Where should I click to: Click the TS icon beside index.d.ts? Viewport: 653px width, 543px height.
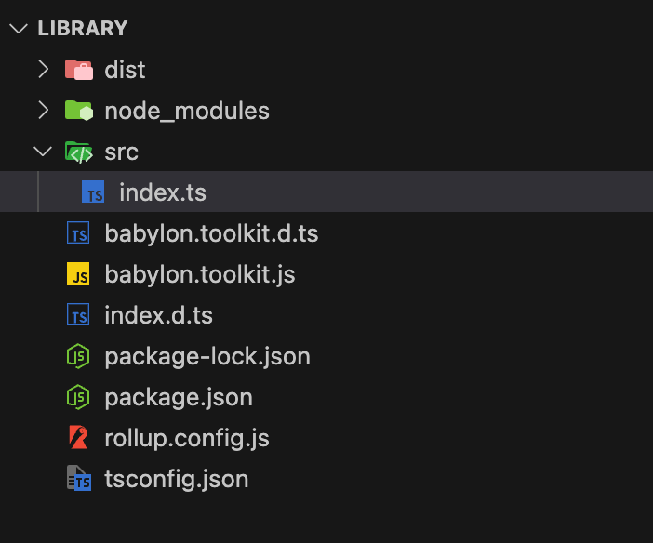78,315
